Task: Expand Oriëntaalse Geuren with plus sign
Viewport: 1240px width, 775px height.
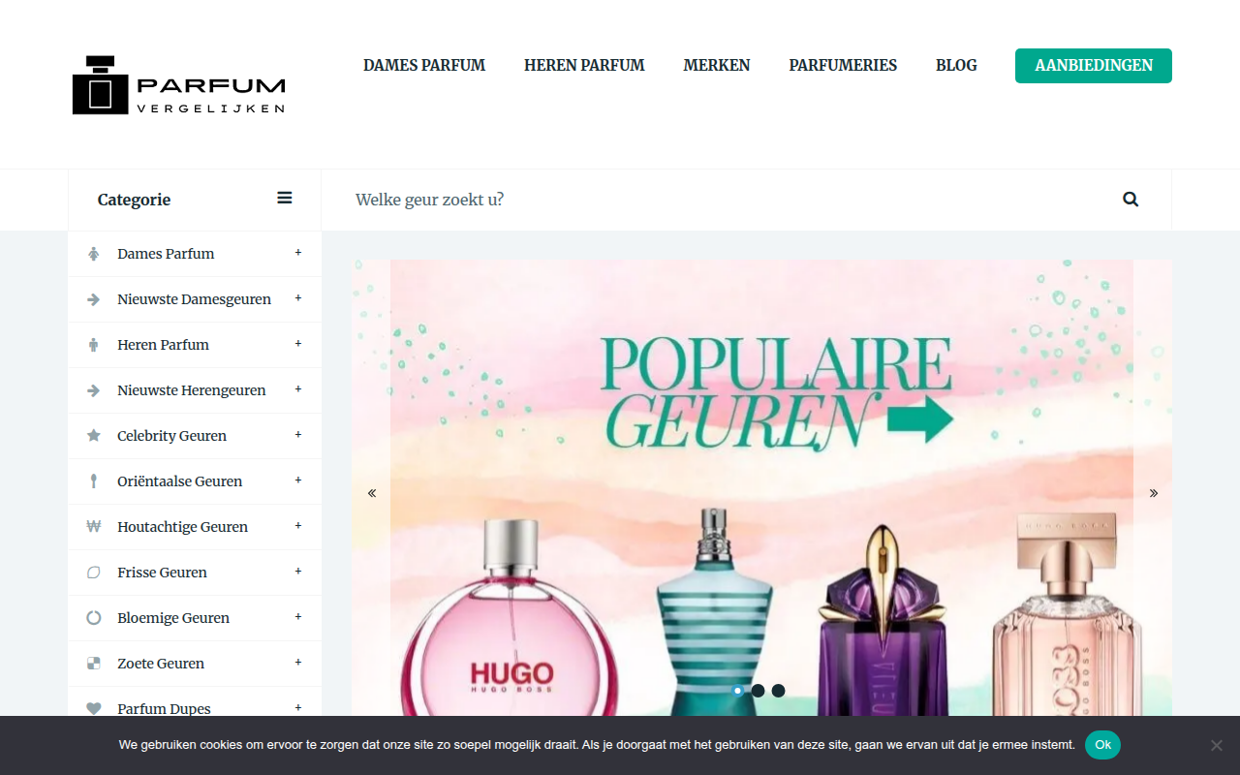Action: click(x=298, y=480)
